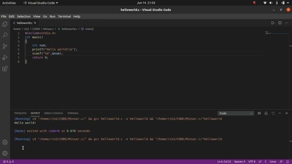Viewport: 292px width, 164px height.
Task: Open the Edit menu
Action: (x=11, y=16)
